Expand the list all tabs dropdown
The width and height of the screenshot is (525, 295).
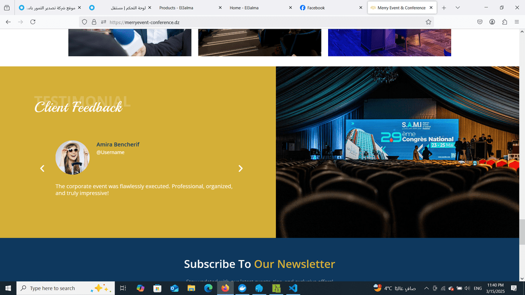(x=458, y=8)
